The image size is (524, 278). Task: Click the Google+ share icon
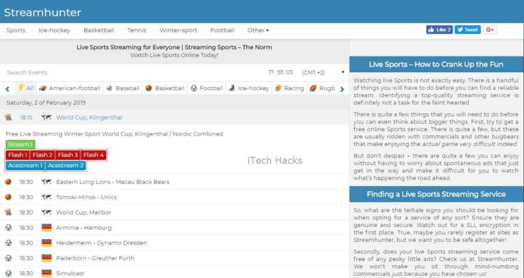pos(491,30)
